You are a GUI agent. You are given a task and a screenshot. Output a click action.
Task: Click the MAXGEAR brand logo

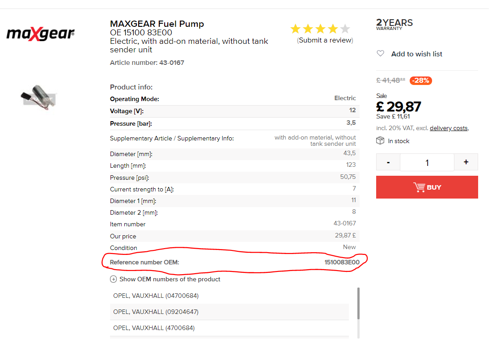point(40,34)
